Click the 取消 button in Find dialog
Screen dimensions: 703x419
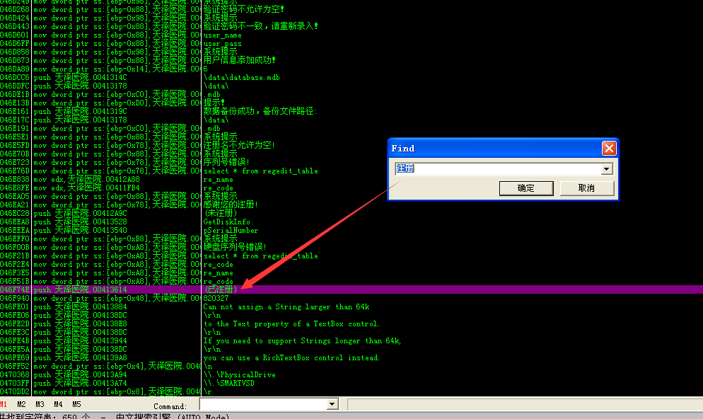[586, 188]
